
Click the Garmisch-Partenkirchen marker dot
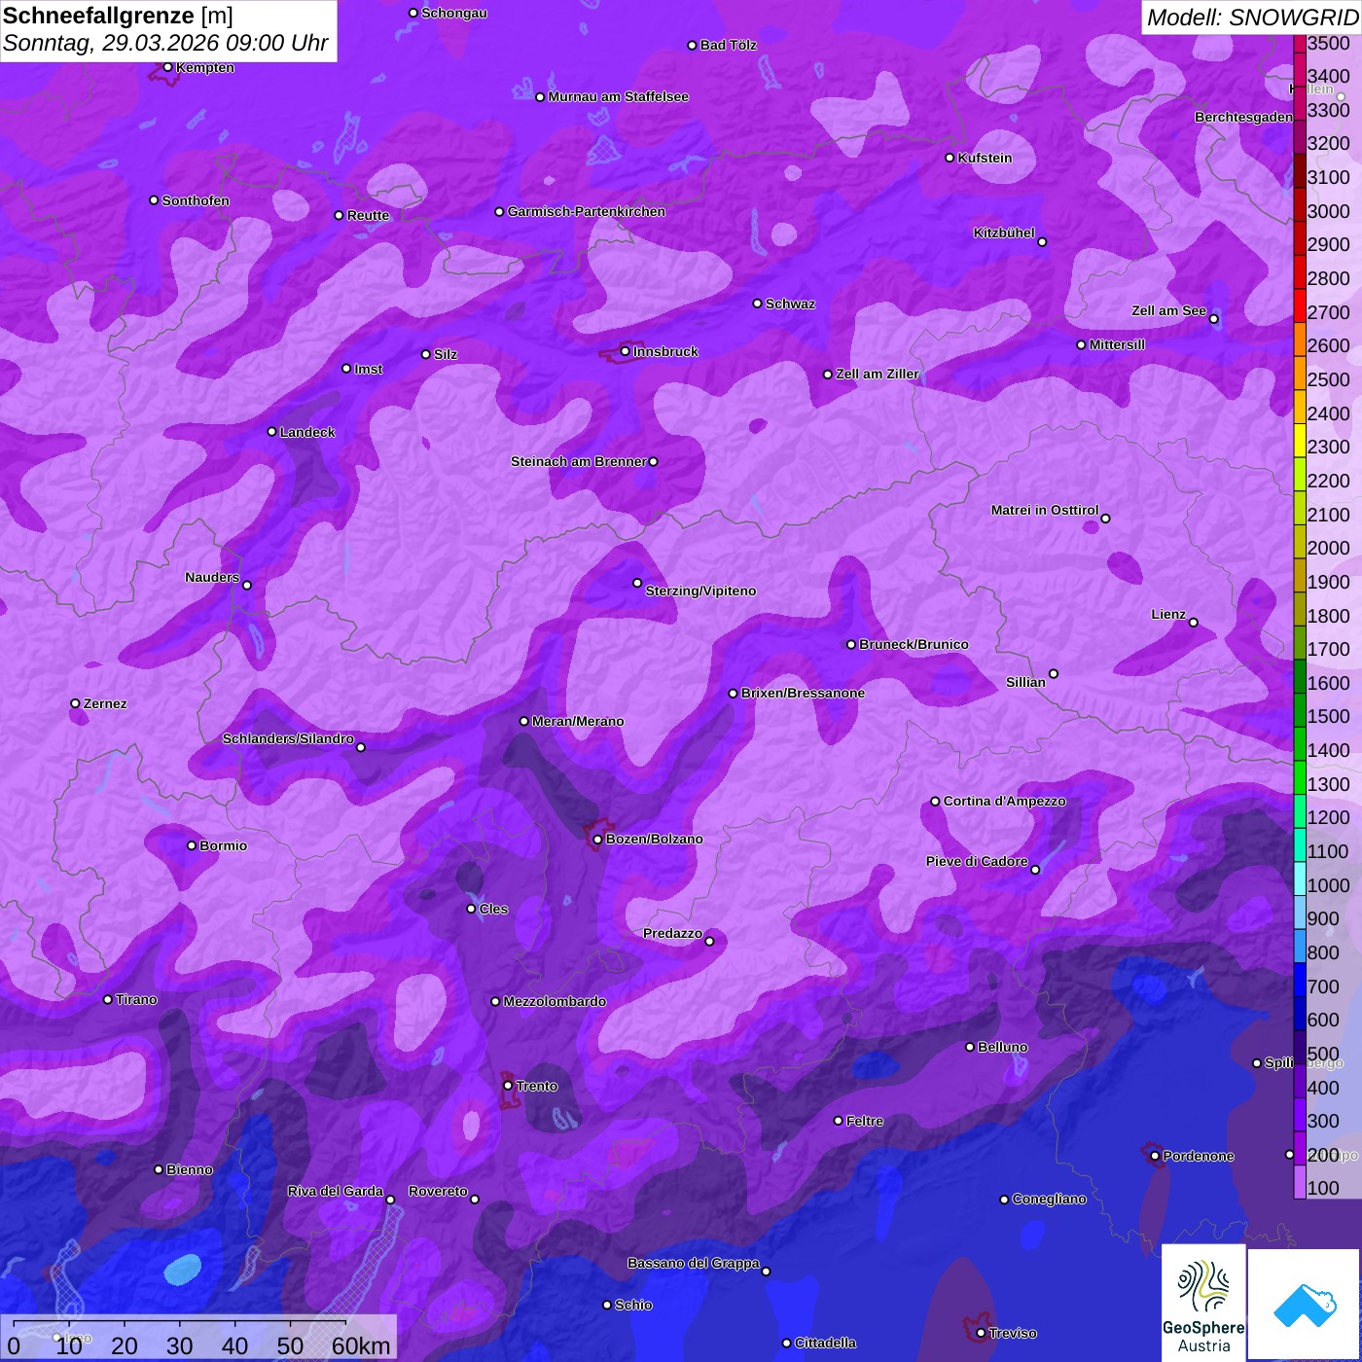coord(500,211)
